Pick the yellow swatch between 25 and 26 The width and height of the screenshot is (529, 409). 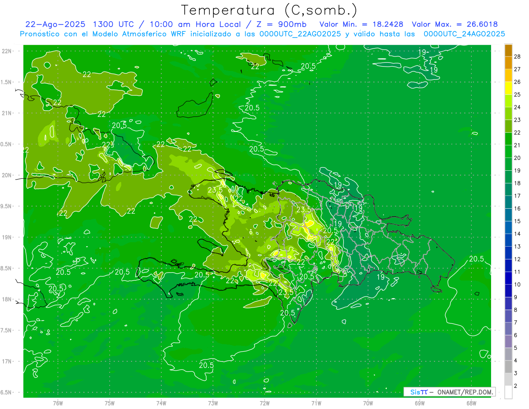coord(508,88)
